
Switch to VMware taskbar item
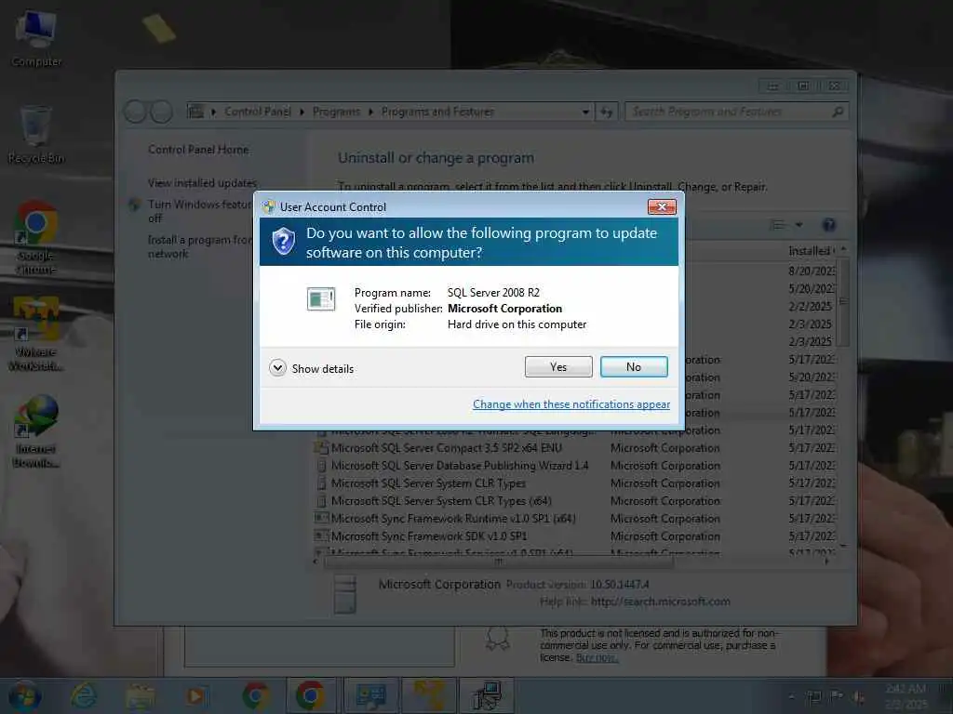point(429,695)
